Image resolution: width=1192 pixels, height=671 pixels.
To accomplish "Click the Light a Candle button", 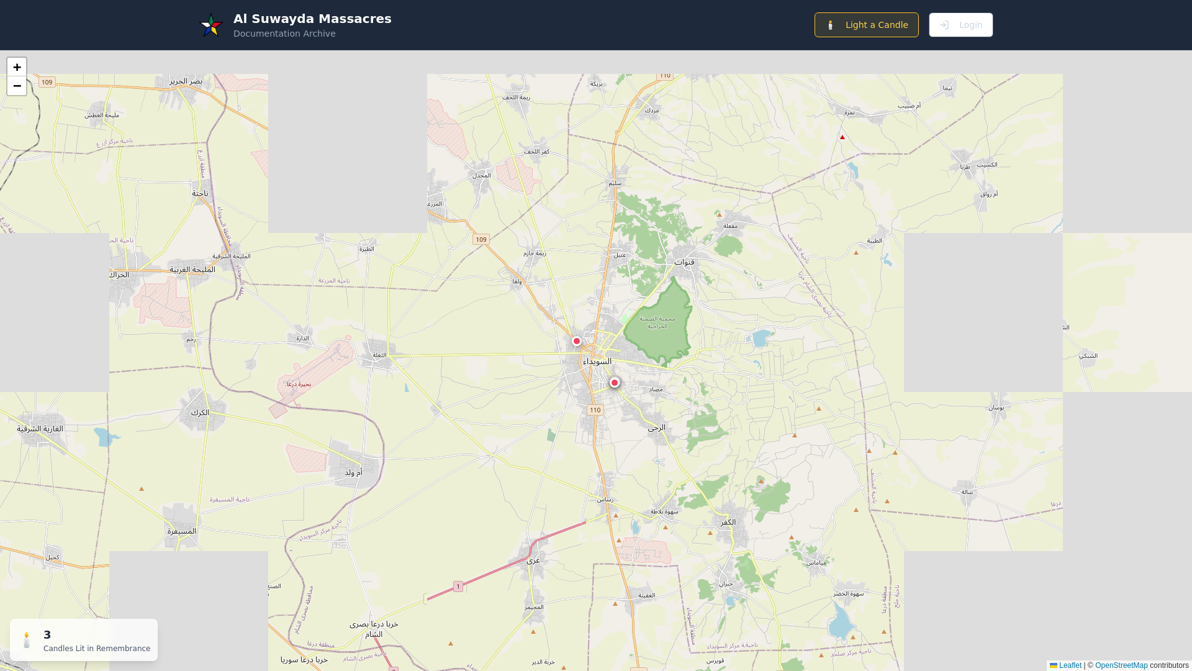I will pos(866,25).
